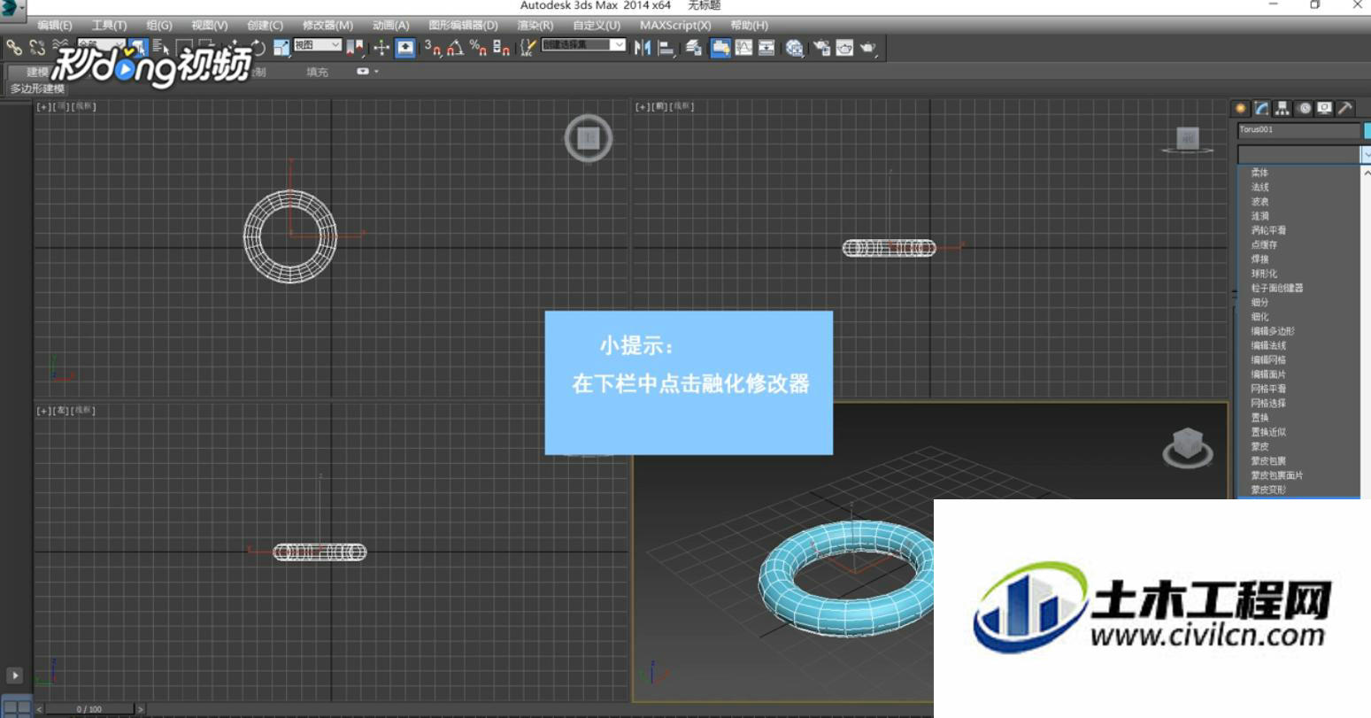Choose 网格平滑 in the modifier list
1371x718 pixels.
tap(1268, 389)
